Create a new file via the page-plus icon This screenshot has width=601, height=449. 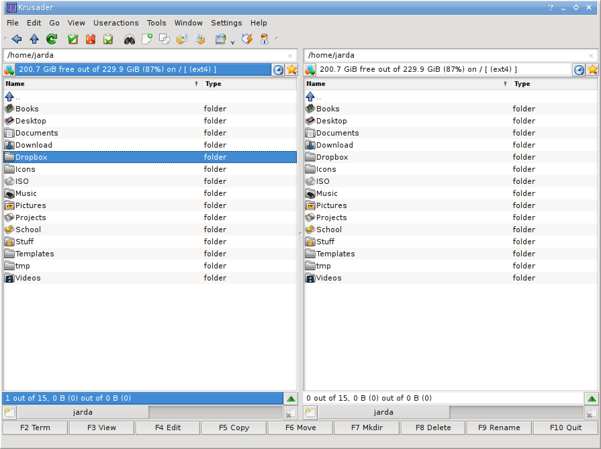(147, 39)
